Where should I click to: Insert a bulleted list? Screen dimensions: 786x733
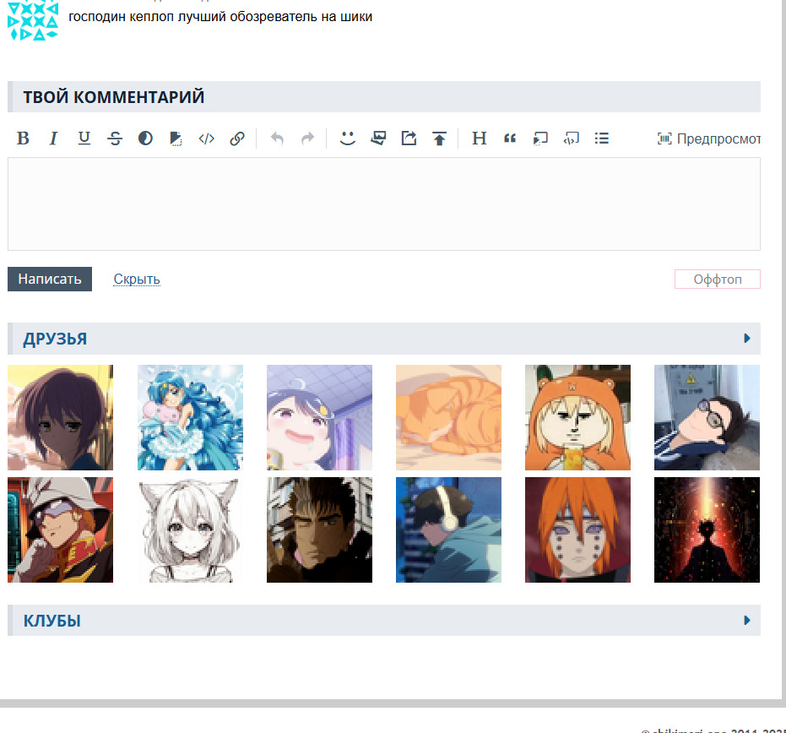[602, 138]
